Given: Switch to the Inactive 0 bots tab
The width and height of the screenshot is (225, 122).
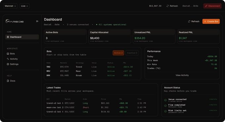Looking at the screenshot, I should click(x=132, y=53).
